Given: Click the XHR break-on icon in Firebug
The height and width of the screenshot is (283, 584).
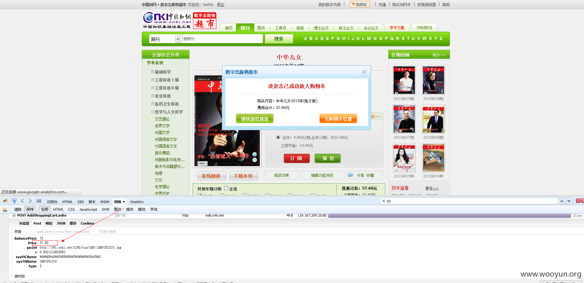Looking at the screenshot, I should point(5,209).
